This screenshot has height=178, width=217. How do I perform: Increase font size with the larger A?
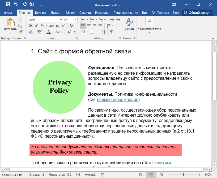pos(69,32)
